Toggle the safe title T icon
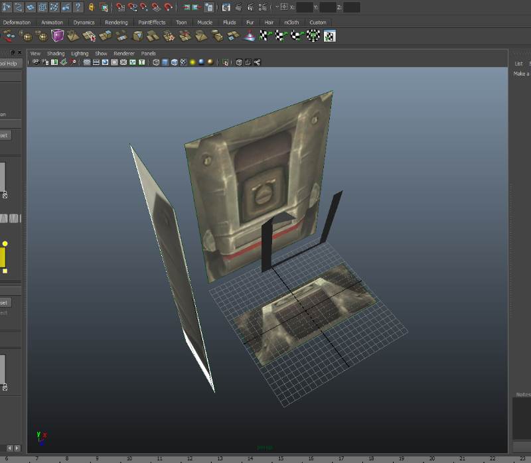Screen dimensions: 531x463 142,62
